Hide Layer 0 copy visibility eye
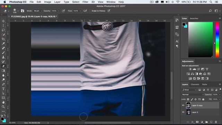This screenshot has width=222, height=125. tap(183, 106)
